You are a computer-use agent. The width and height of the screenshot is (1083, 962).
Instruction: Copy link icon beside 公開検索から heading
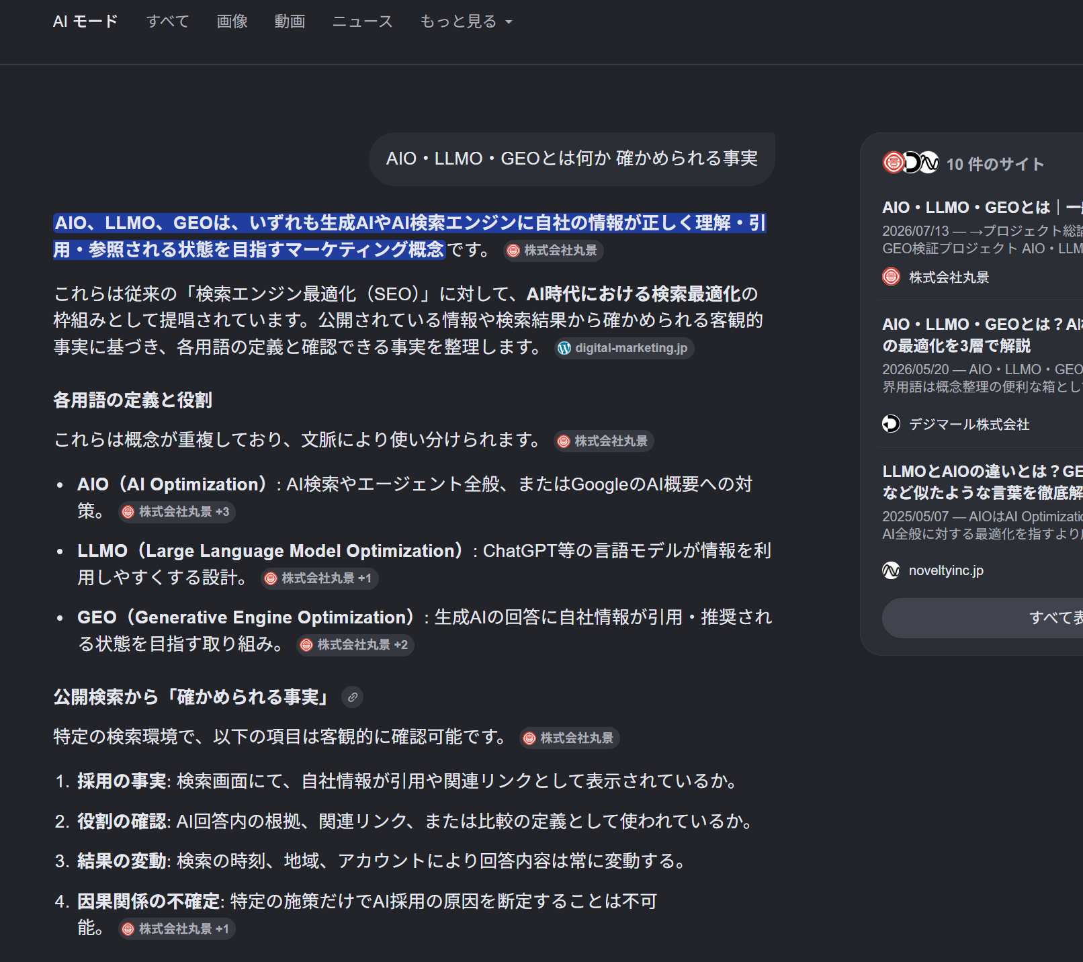[x=353, y=697]
